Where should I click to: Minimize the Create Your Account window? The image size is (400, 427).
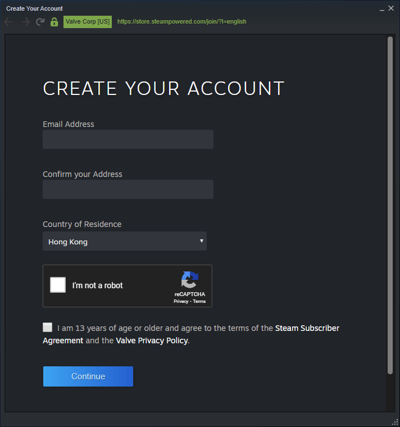point(382,9)
